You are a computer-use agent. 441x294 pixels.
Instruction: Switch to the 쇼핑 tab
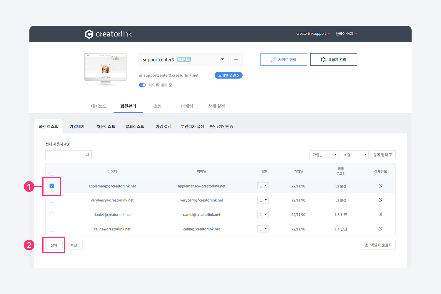click(x=158, y=106)
